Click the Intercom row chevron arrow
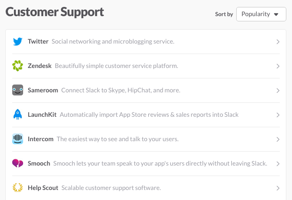The image size is (292, 200). pos(278,139)
